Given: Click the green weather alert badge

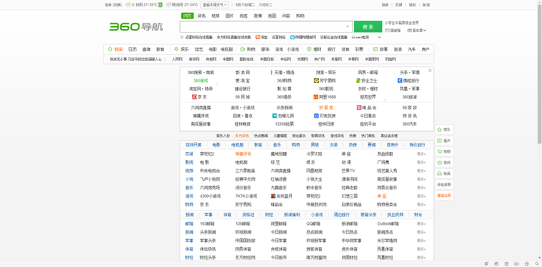Looking at the screenshot, I should [x=160, y=5].
